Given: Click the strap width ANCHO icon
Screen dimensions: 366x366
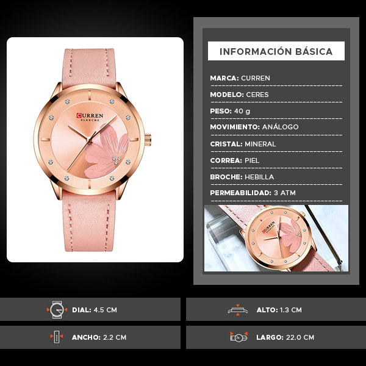Looking at the screenshot, I should pos(57,337).
